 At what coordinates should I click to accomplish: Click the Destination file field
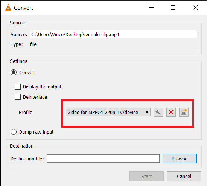click(x=103, y=159)
